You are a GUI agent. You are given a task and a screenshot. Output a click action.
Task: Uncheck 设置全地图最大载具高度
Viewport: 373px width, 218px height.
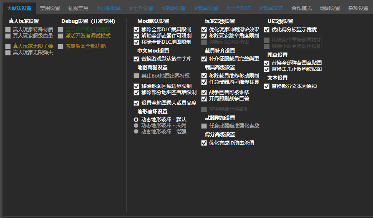[x=136, y=103]
